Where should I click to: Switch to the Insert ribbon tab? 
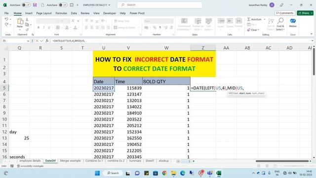click(x=29, y=13)
